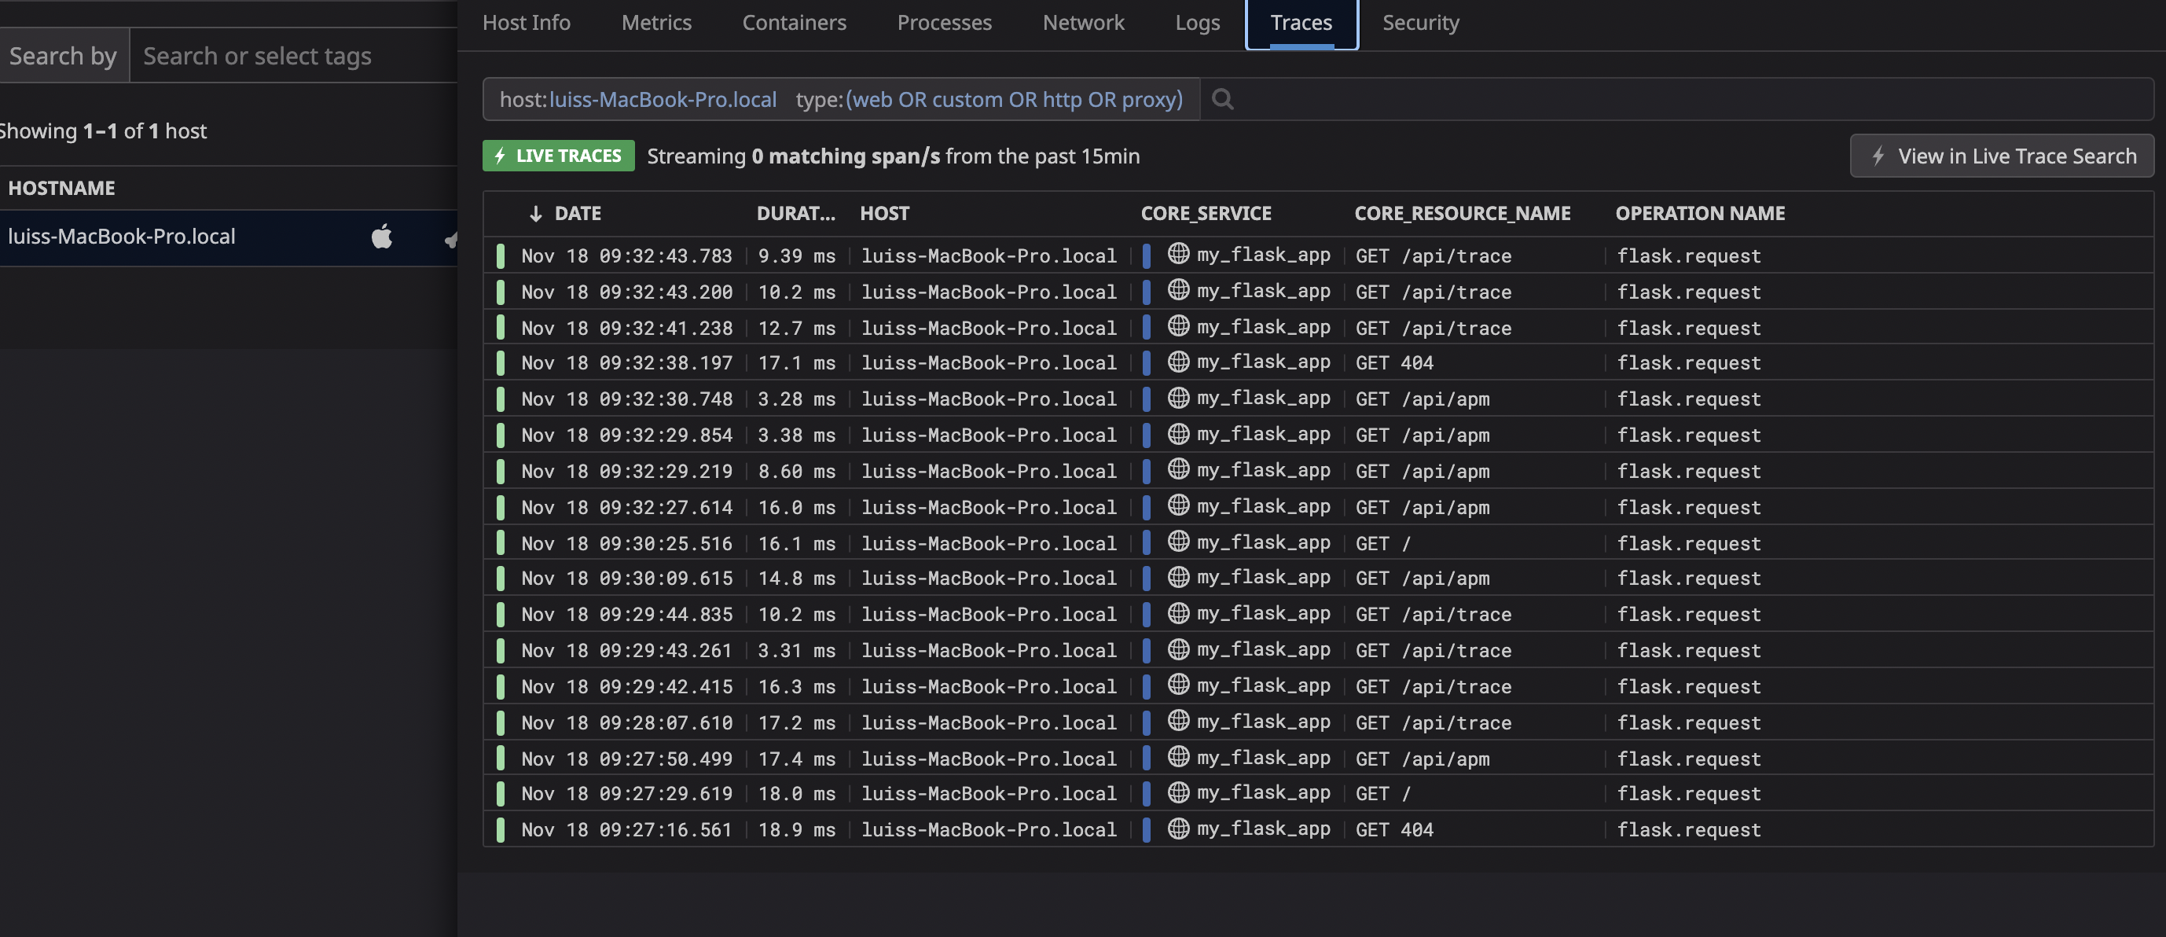Click the CORE_RESOURCE_NAME column header
2166x937 pixels.
pos(1463,214)
